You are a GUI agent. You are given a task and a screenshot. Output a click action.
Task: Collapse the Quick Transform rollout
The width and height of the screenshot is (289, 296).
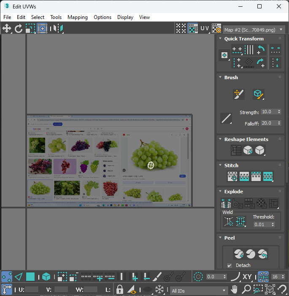coord(220,38)
